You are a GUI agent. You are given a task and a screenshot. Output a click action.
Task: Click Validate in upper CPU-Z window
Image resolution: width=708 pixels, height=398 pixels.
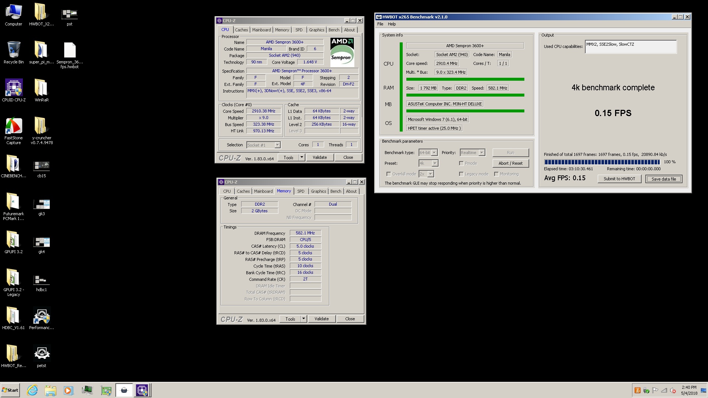point(320,157)
